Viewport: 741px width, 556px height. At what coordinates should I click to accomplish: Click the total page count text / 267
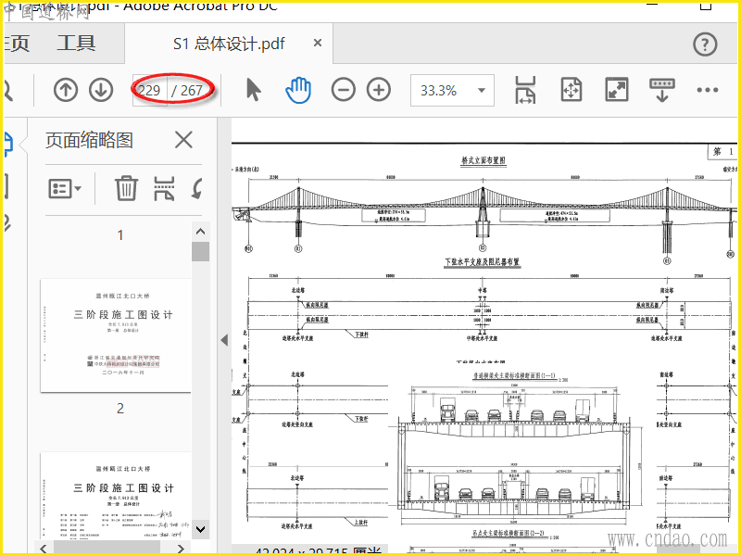[x=187, y=90]
